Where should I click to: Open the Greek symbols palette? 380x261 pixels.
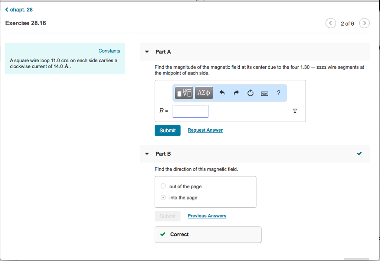[x=204, y=93]
